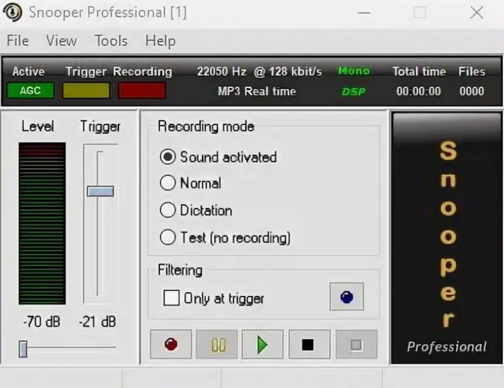Click the horizontal slider thumb below -70 dB
This screenshot has width=504, height=388.
[23, 349]
